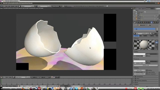Screen dimensions: 160x90
Task: Click the Hardness slider
Action: click(146, 65)
